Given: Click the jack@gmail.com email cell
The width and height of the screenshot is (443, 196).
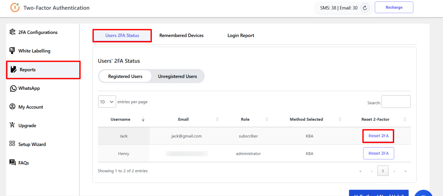Looking at the screenshot, I should click(x=186, y=136).
